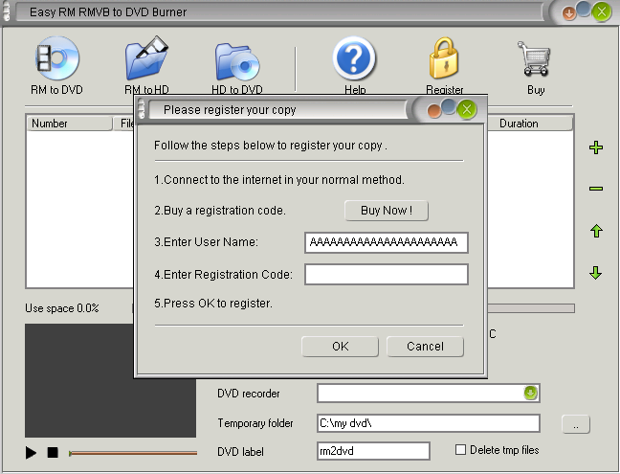The width and height of the screenshot is (620, 474).
Task: Launch the HD to DVD tool
Action: coord(237,67)
